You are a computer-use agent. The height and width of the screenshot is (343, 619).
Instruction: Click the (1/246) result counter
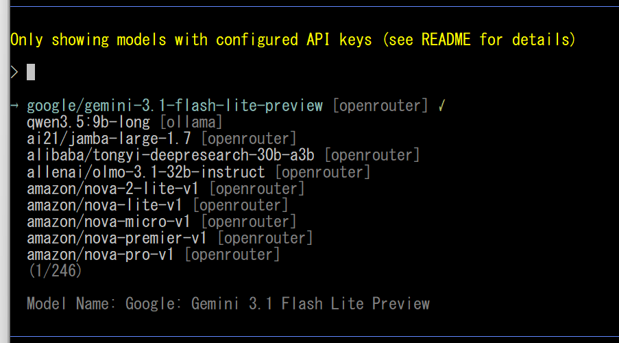[x=55, y=271]
